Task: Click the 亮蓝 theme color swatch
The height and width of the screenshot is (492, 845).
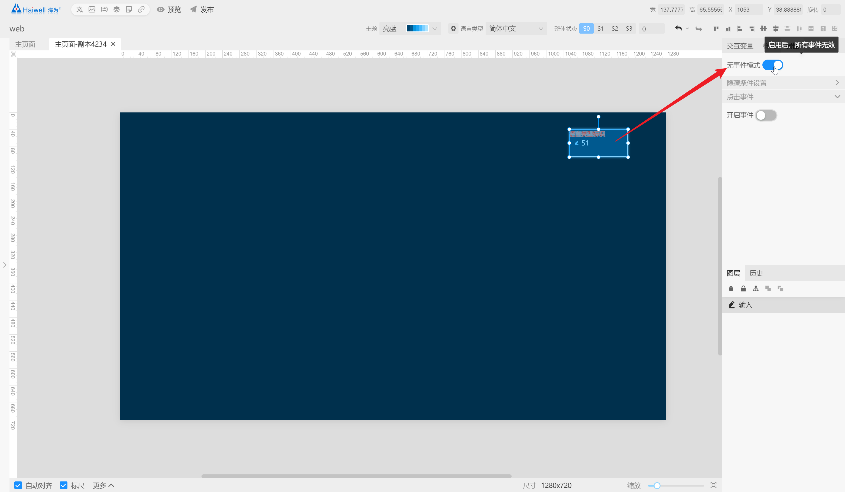Action: click(417, 28)
